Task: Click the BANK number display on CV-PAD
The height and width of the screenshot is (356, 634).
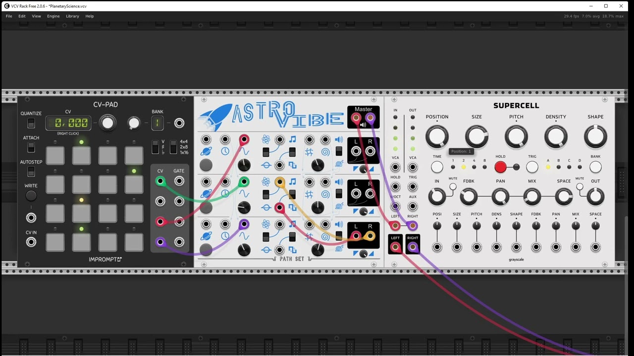Action: [x=157, y=123]
